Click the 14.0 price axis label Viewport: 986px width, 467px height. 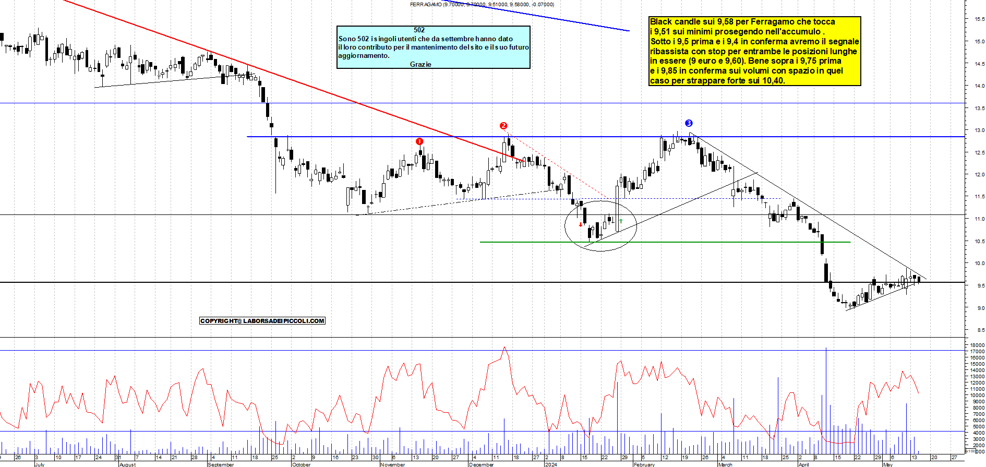pyautogui.click(x=979, y=86)
